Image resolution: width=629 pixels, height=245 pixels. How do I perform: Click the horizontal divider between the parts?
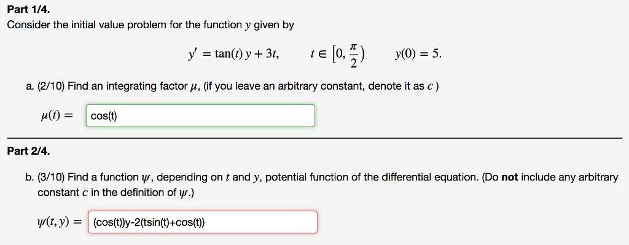(315, 138)
